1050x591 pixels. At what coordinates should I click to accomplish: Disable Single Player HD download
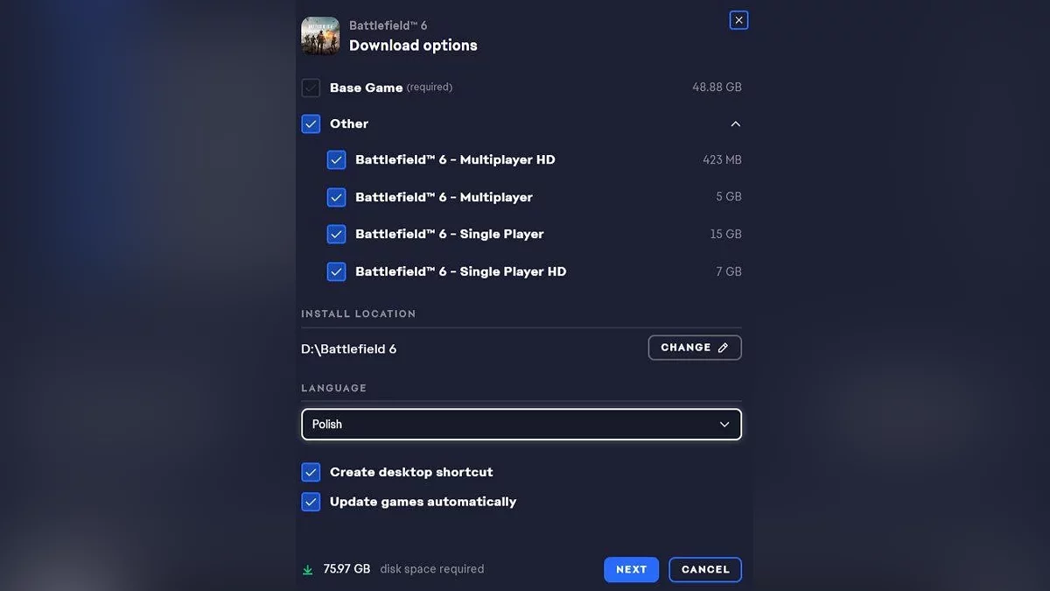pyautogui.click(x=336, y=271)
